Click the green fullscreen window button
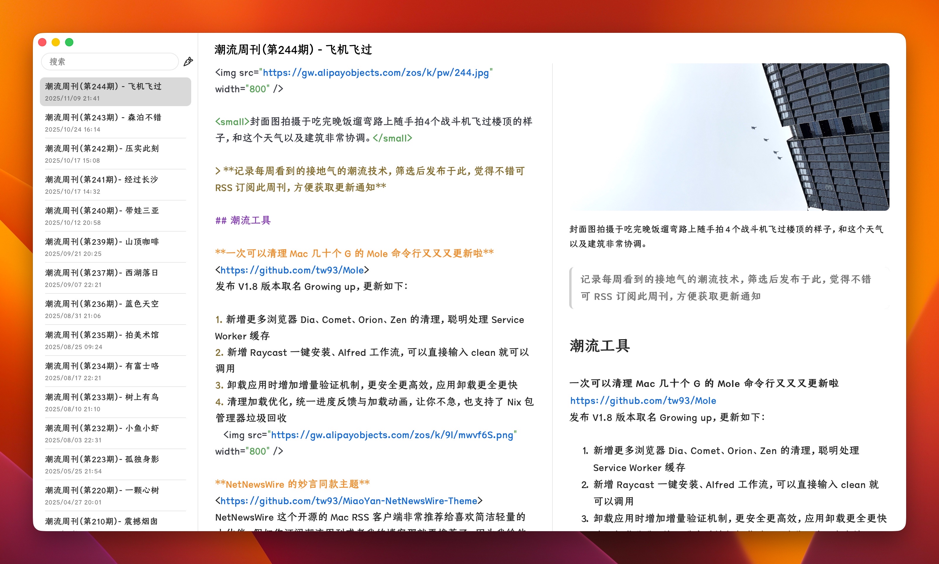The image size is (939, 564). tap(69, 42)
